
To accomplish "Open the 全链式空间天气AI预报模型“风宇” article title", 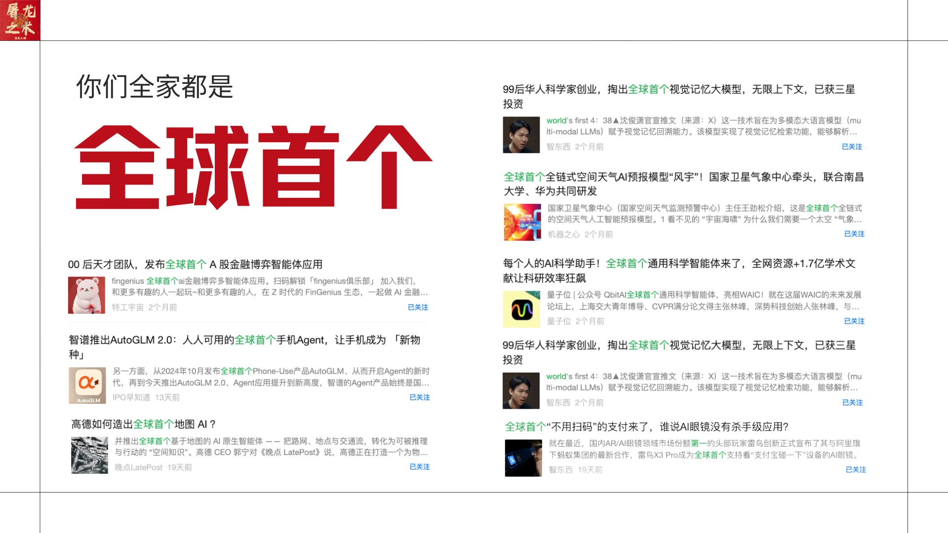I will click(x=684, y=184).
